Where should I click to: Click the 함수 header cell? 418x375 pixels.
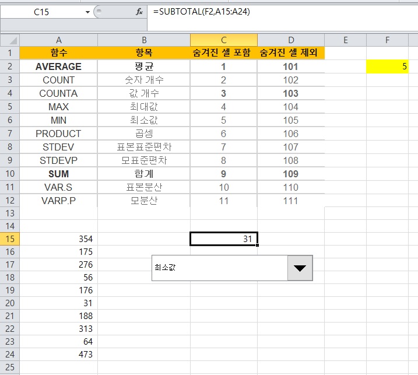click(x=59, y=52)
